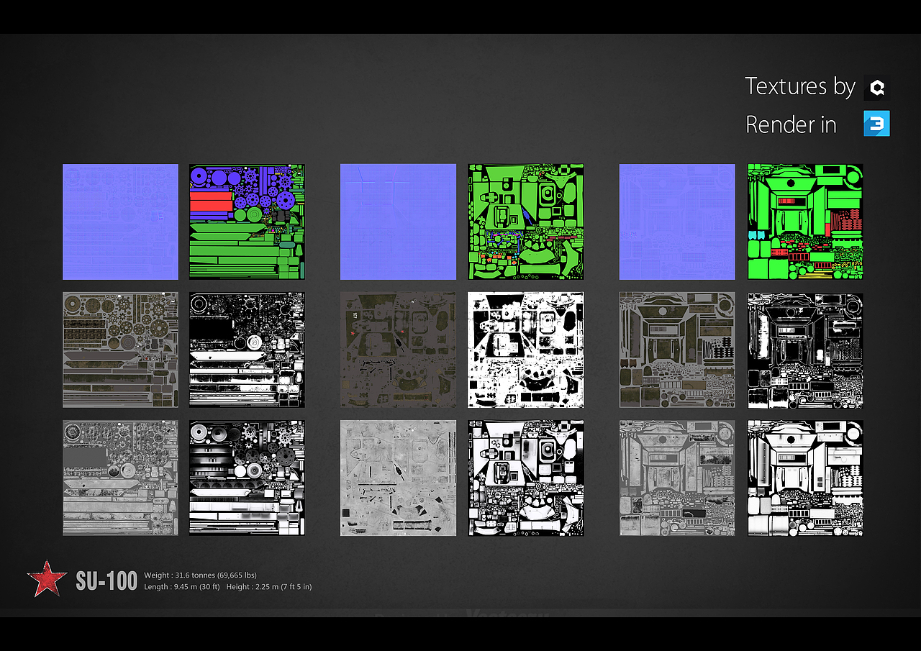Select the middle set's dark albedo with red stars
Screen dimensions: 921x651
[x=398, y=350]
